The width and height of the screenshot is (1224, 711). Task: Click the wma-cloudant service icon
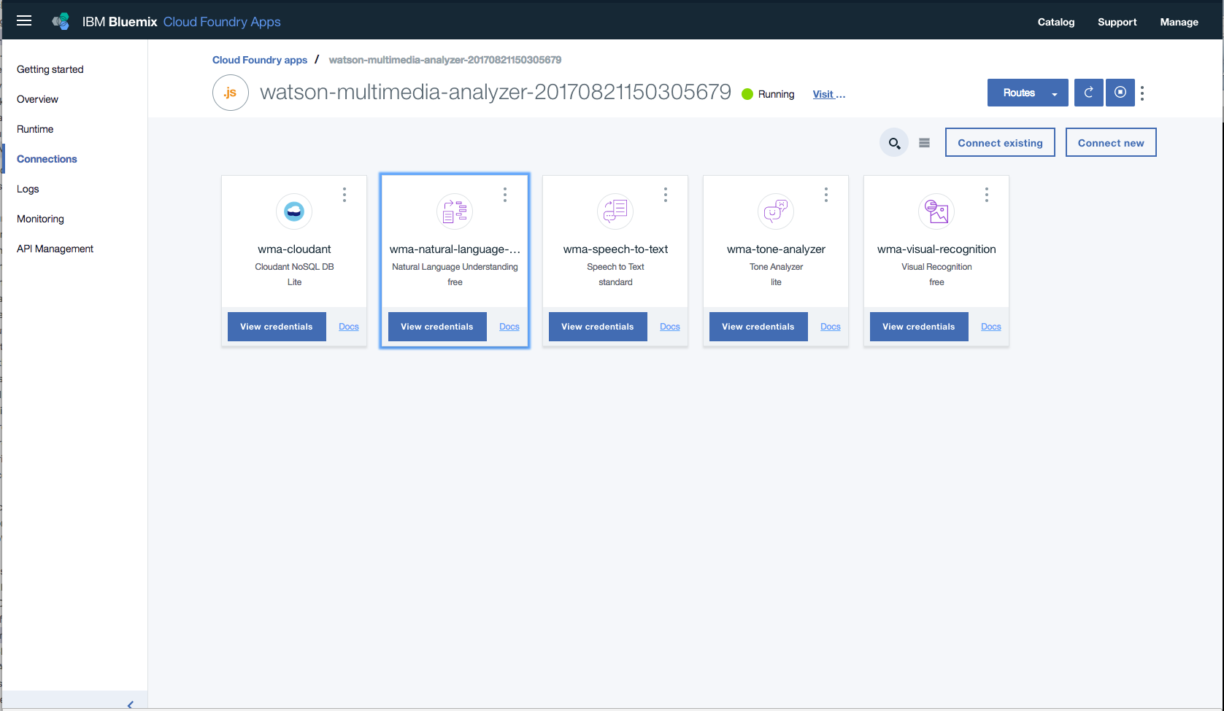(x=294, y=211)
